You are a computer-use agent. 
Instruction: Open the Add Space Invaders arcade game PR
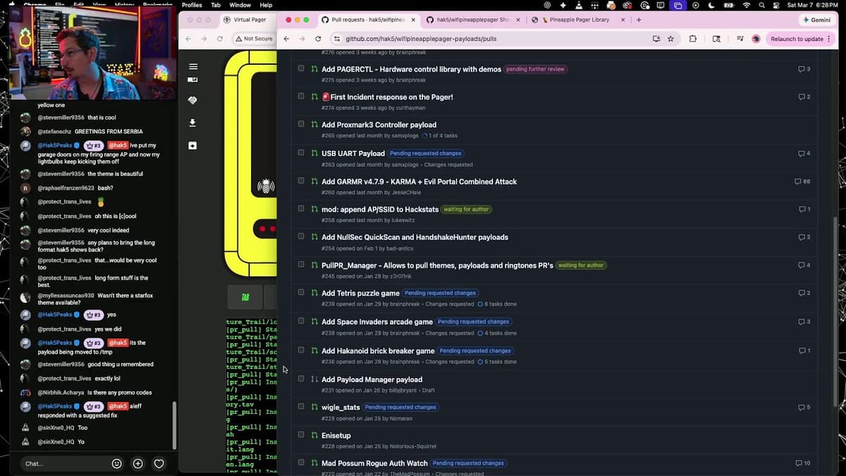pyautogui.click(x=377, y=322)
